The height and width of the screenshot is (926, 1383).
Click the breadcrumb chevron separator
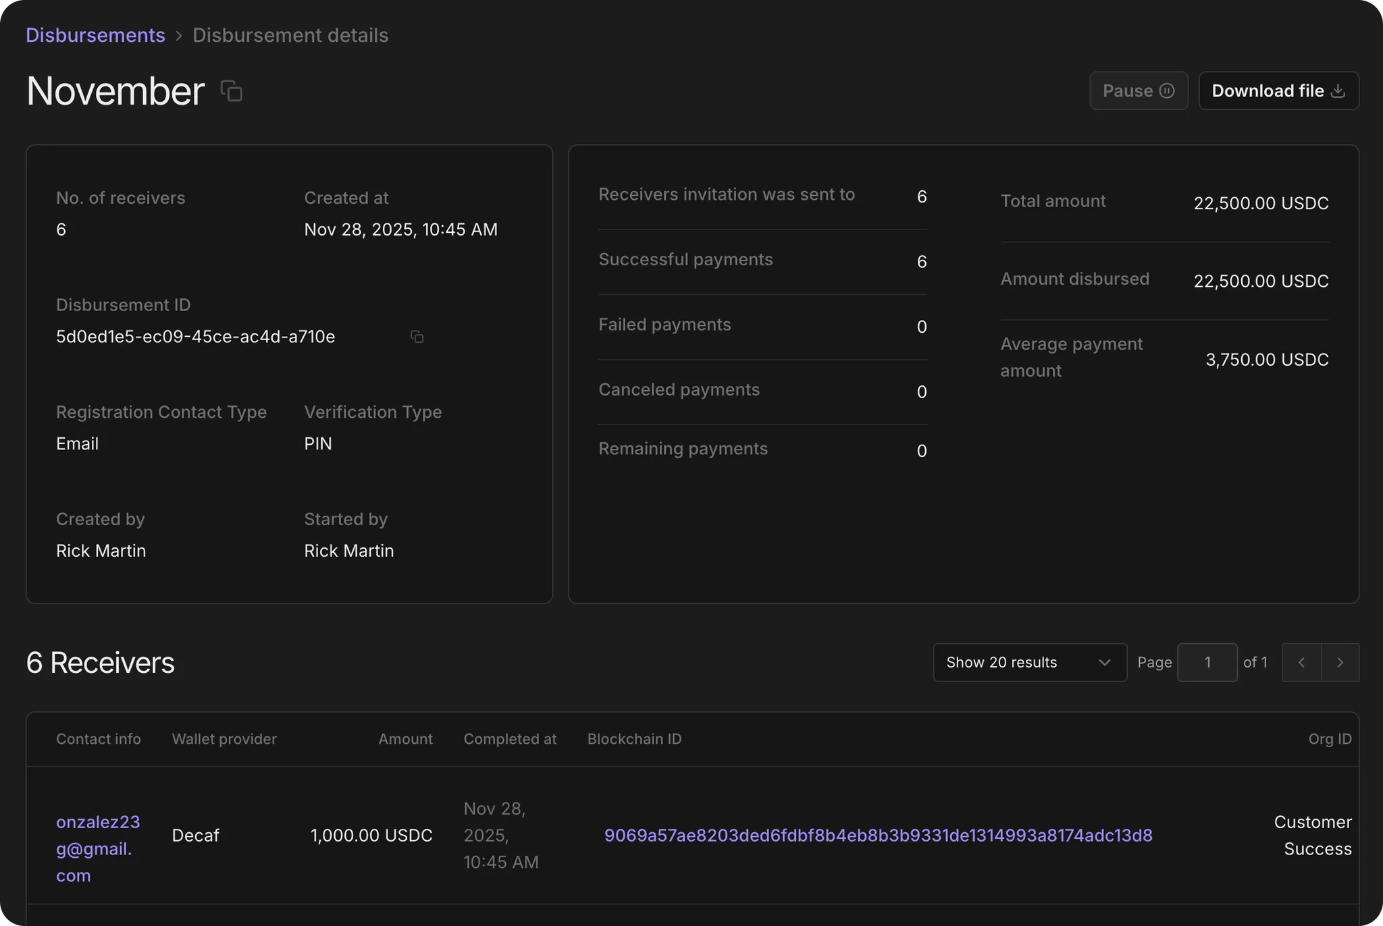click(179, 36)
